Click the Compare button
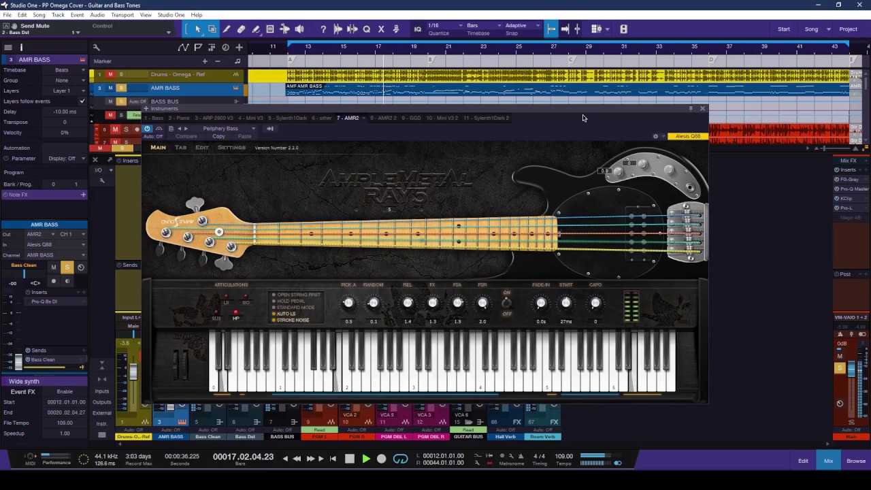 click(x=186, y=136)
